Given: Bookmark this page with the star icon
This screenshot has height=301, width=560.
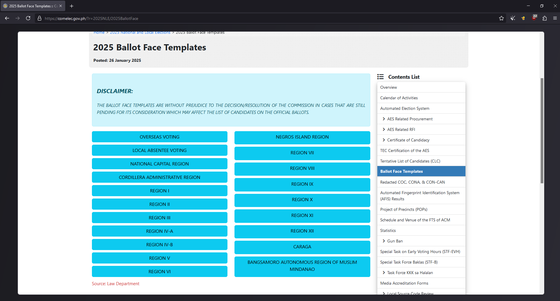Looking at the screenshot, I should click(501, 18).
